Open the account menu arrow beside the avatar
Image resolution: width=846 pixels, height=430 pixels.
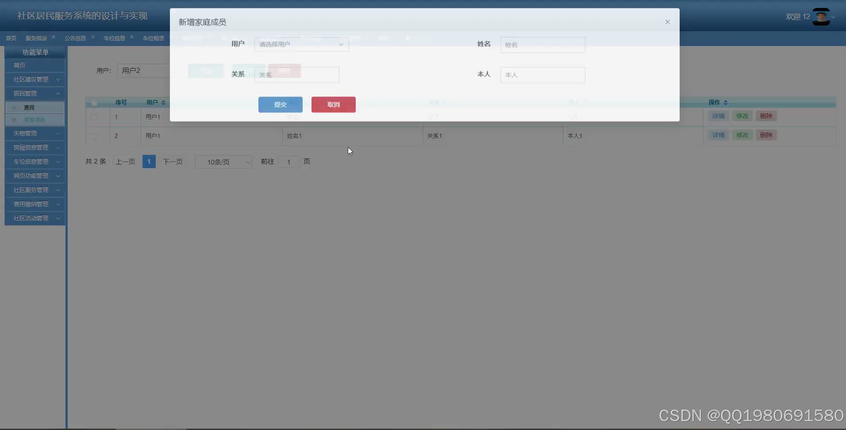click(834, 17)
